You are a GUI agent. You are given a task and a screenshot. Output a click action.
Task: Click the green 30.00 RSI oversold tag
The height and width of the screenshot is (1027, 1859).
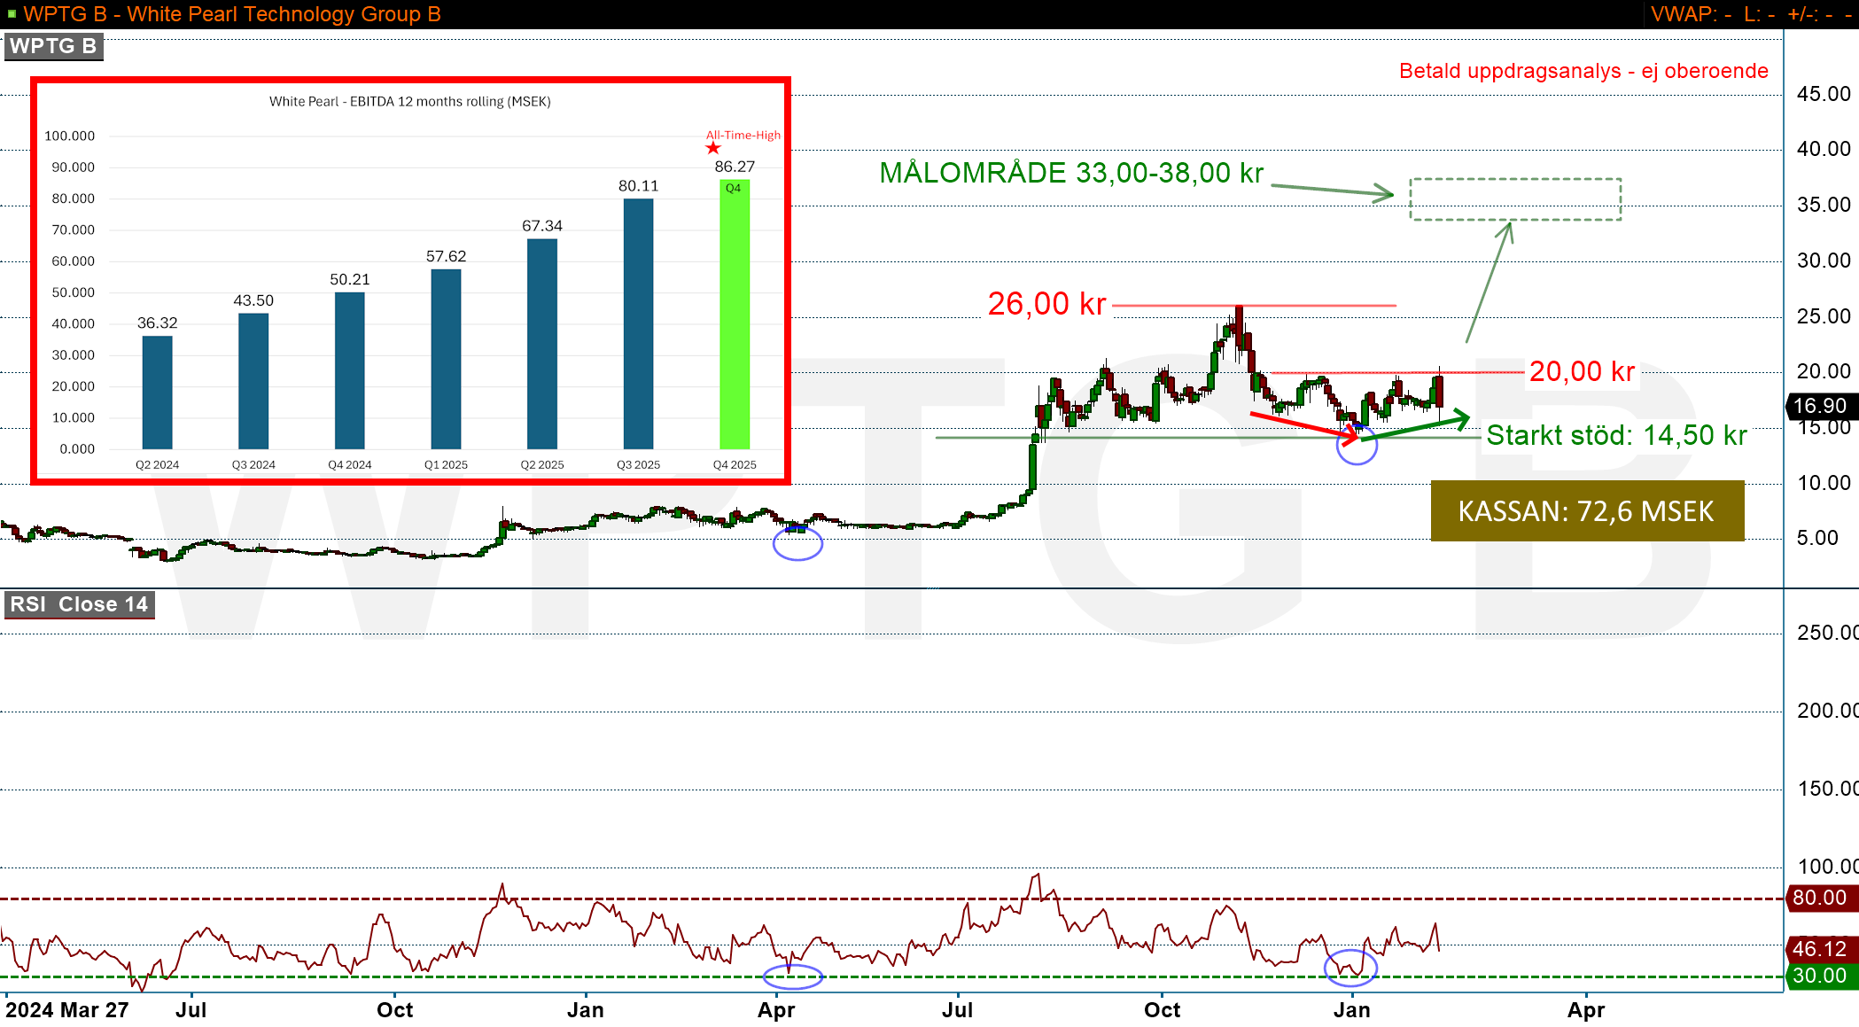coord(1820,976)
